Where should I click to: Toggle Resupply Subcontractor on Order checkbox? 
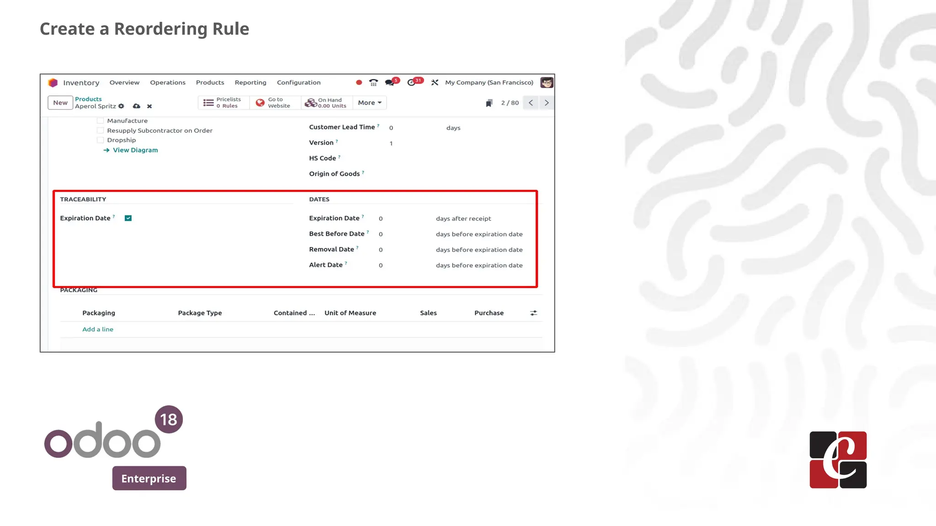100,131
